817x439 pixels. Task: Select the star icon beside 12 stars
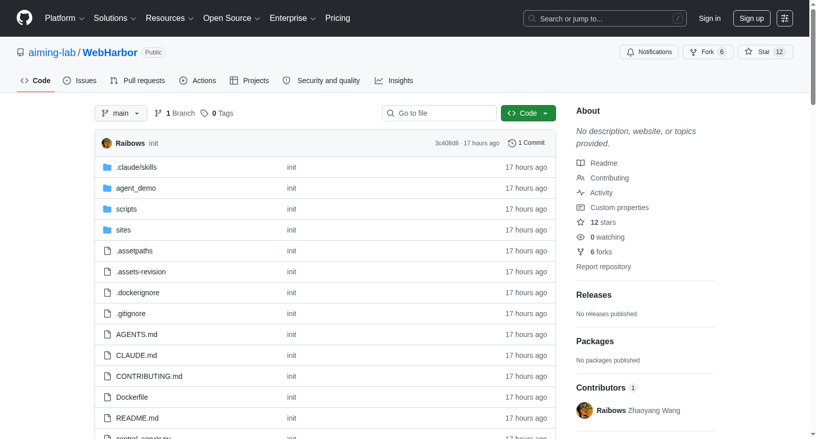click(581, 222)
